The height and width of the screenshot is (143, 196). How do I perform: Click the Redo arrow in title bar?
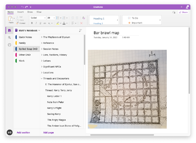(26, 7)
